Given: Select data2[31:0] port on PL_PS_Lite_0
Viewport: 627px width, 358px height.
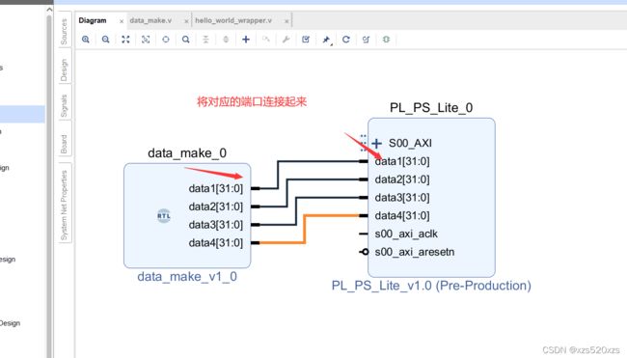Looking at the screenshot, I should (402, 179).
